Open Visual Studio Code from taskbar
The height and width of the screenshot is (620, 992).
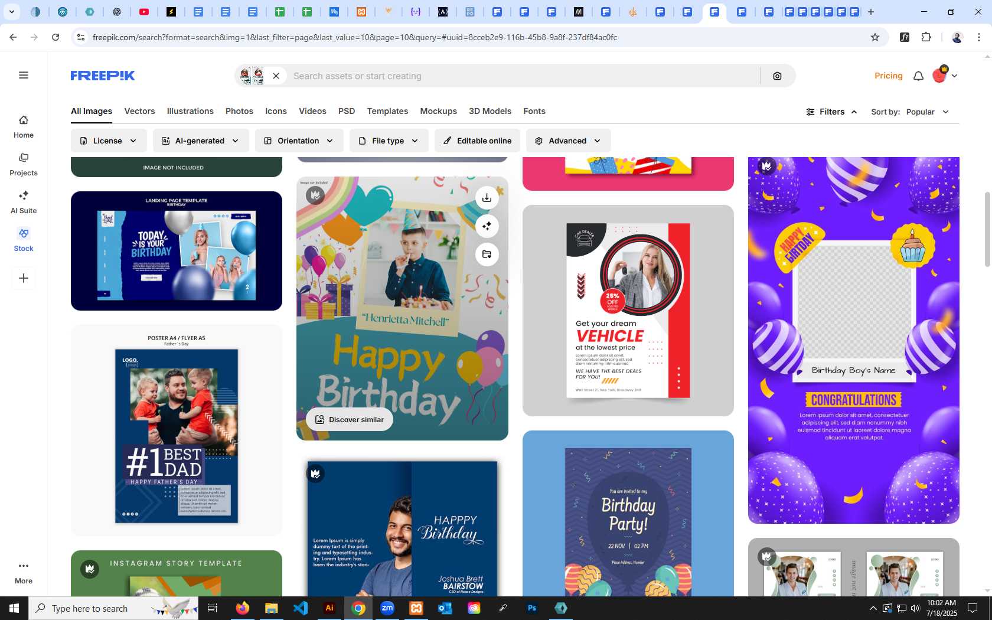pos(301,608)
